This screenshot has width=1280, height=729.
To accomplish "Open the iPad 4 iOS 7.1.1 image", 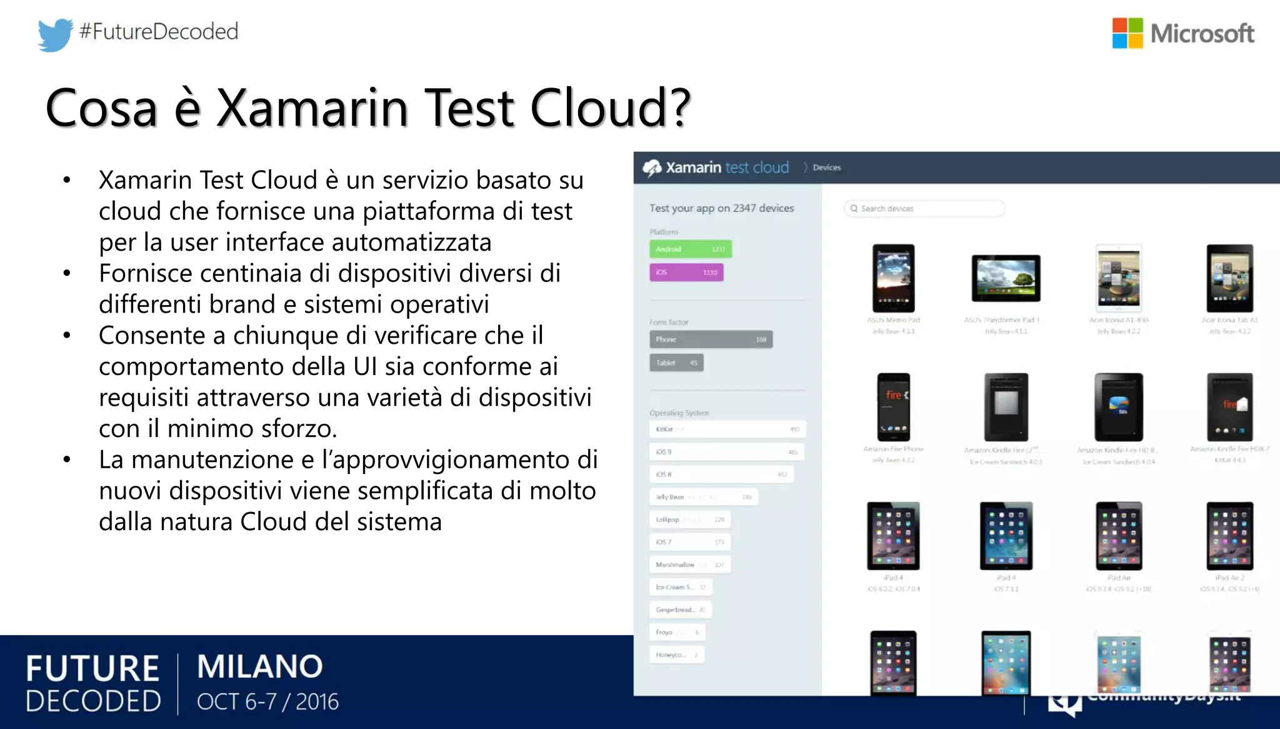I will coord(1006,536).
